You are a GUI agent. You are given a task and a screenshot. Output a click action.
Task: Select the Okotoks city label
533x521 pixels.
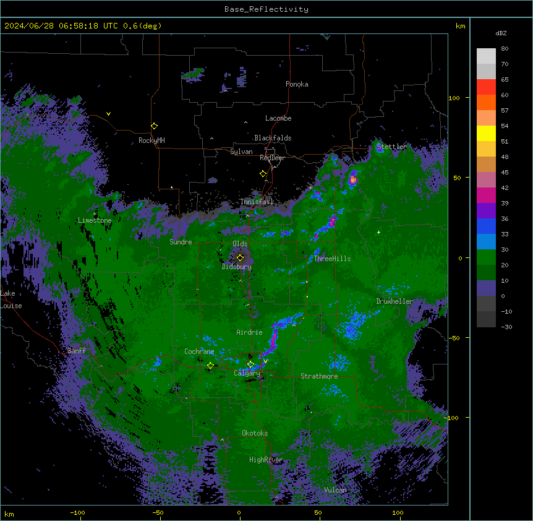pos(255,433)
